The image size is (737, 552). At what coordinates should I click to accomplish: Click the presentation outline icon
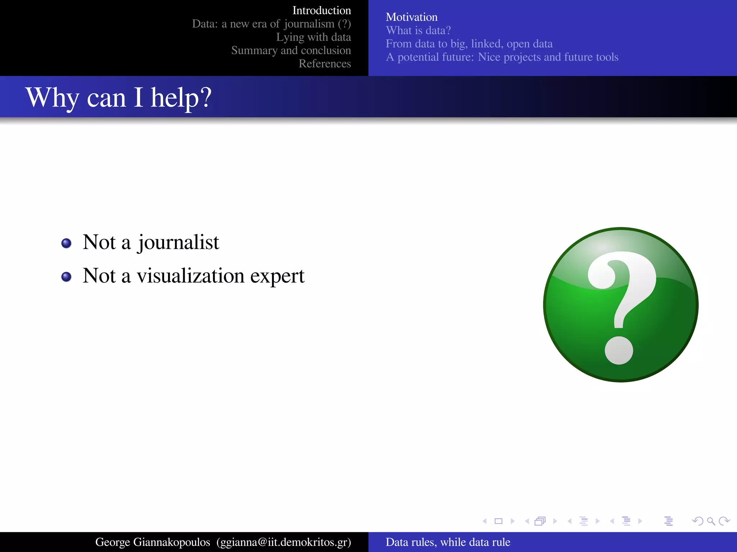pos(669,521)
